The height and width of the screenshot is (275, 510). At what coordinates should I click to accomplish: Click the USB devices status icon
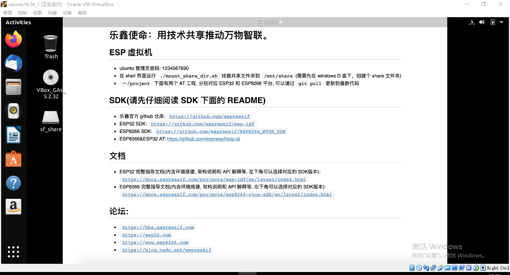coord(440,268)
